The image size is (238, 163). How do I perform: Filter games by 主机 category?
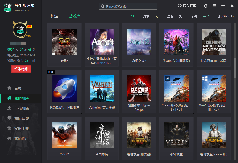coord(194,16)
